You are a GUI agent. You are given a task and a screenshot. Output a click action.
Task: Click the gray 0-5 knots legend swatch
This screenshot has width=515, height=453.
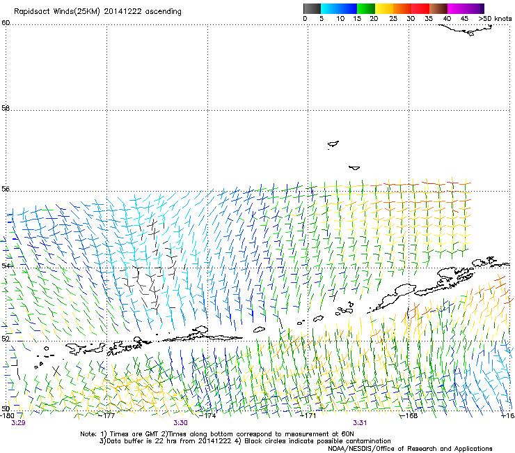(x=312, y=8)
